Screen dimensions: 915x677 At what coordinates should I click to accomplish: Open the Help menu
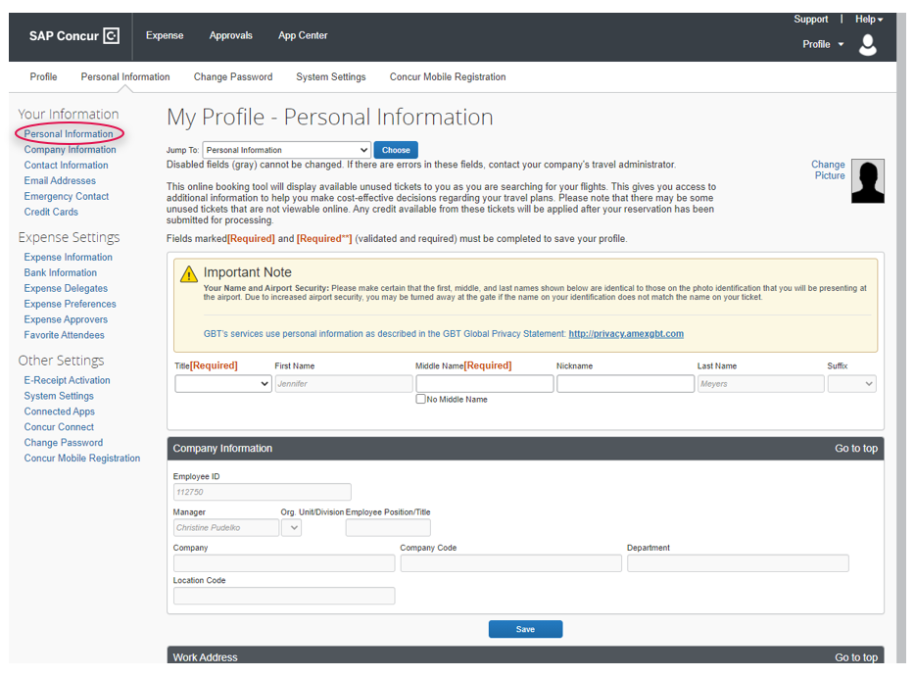click(867, 19)
